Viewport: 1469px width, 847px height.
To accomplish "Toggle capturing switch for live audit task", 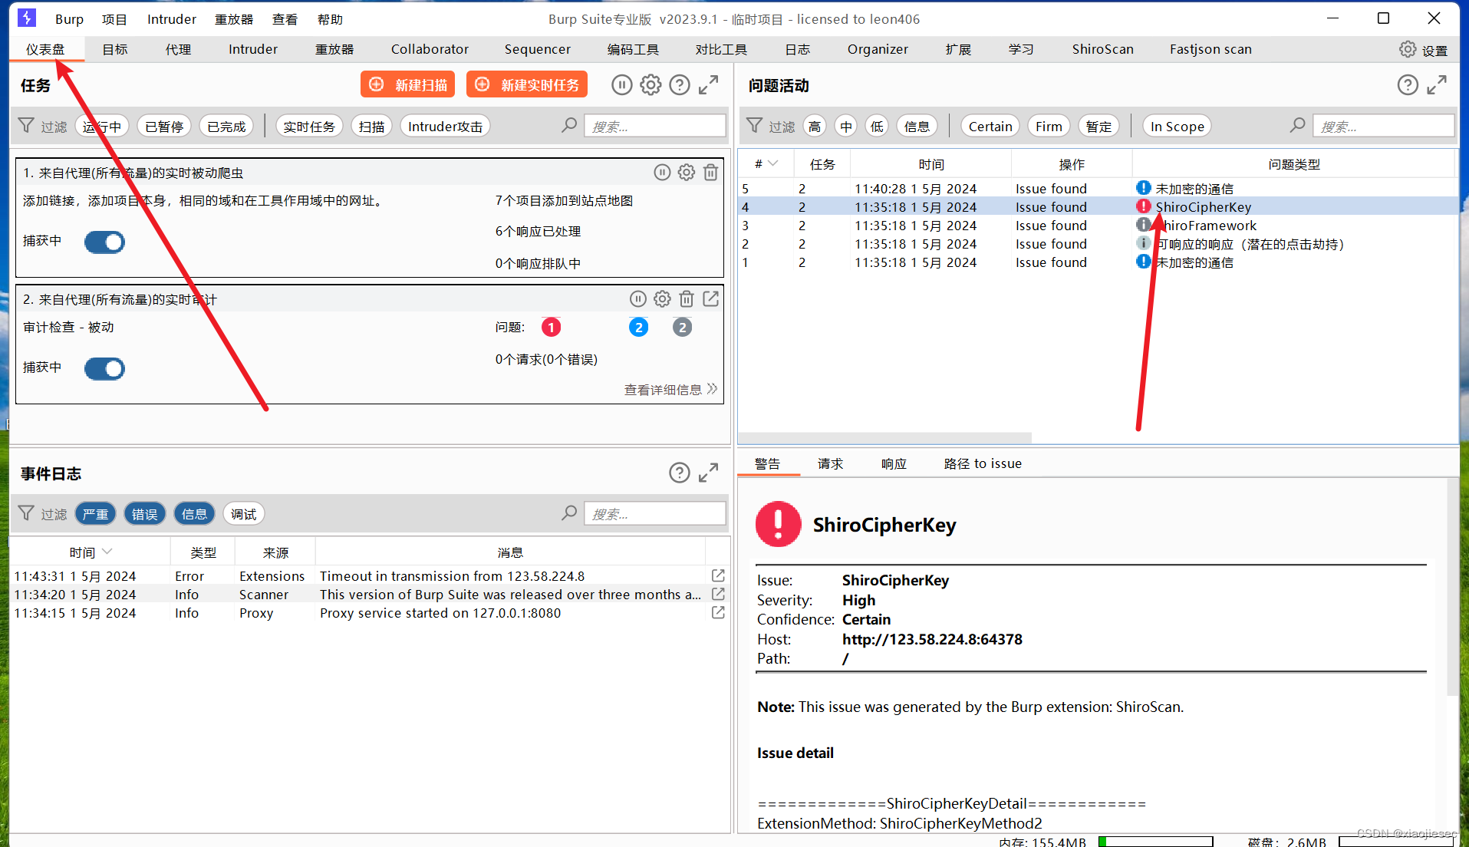I will (x=104, y=368).
